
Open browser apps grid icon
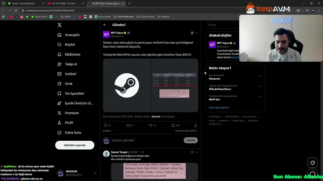tap(3, 17)
